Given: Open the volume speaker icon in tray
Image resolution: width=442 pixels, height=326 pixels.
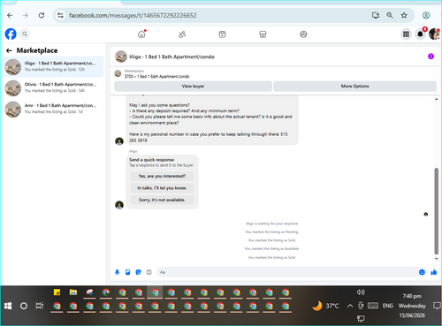Looking at the screenshot, I should coord(361,292).
